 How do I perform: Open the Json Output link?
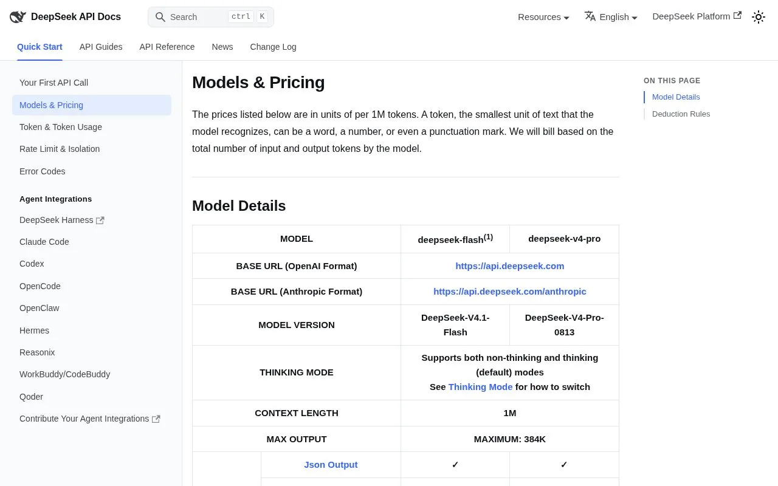tap(331, 465)
